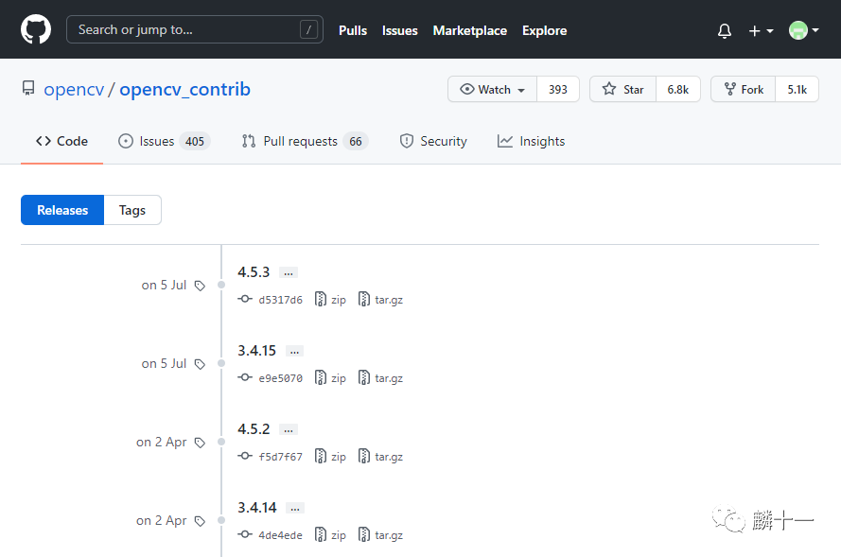Click the tag icon beside 4.5.3 date
This screenshot has width=841, height=557.
(200, 286)
